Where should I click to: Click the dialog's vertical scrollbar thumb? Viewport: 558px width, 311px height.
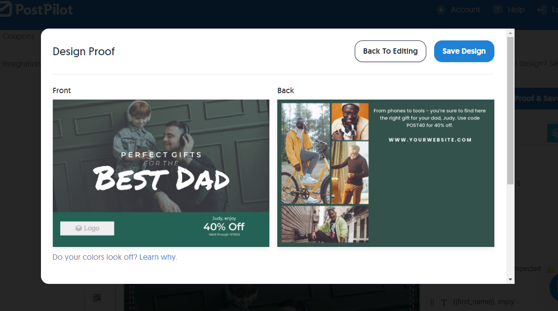point(510,110)
